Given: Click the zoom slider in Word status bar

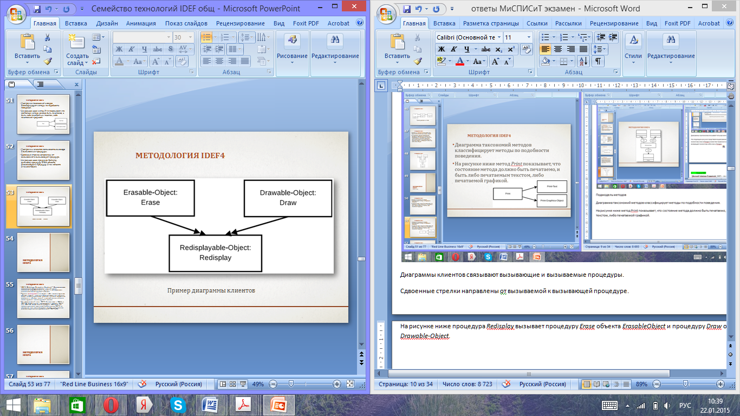Looking at the screenshot, I should 686,384.
